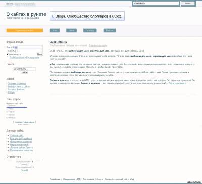The height and width of the screenshot is (184, 202).
Task: Open the uCoz-Info.Ru post title link
Action: [59, 42]
